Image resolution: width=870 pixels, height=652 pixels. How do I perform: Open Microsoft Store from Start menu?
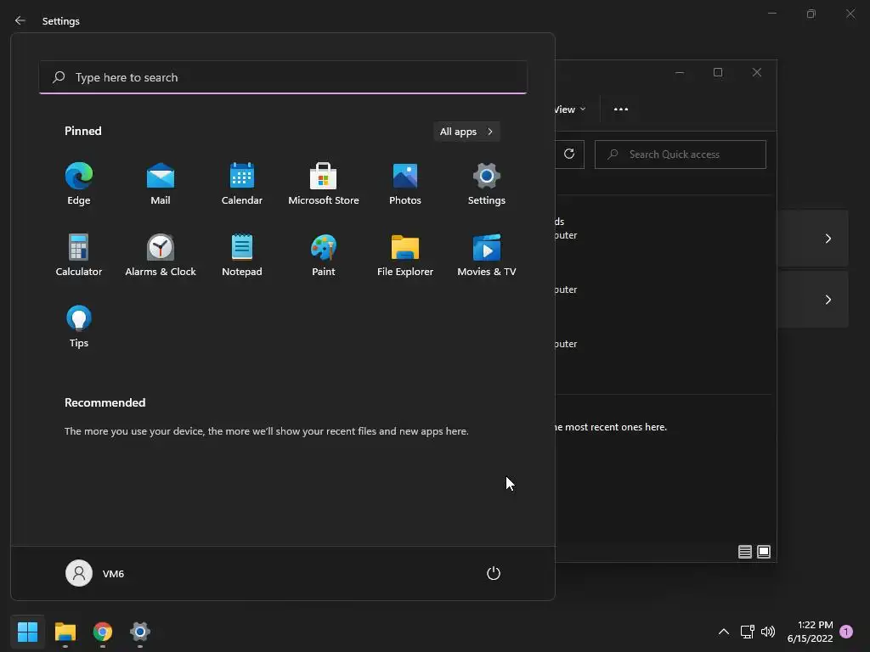click(x=324, y=184)
